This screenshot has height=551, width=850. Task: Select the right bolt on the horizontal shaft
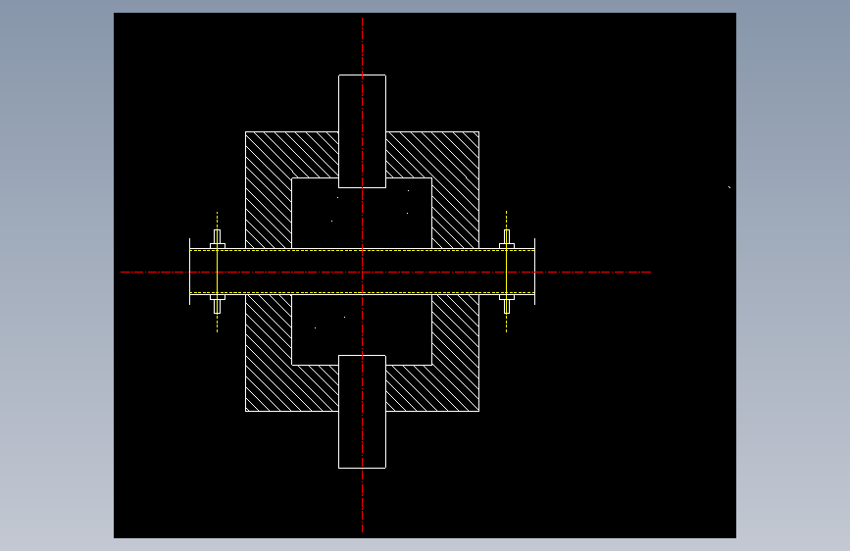coord(507,272)
